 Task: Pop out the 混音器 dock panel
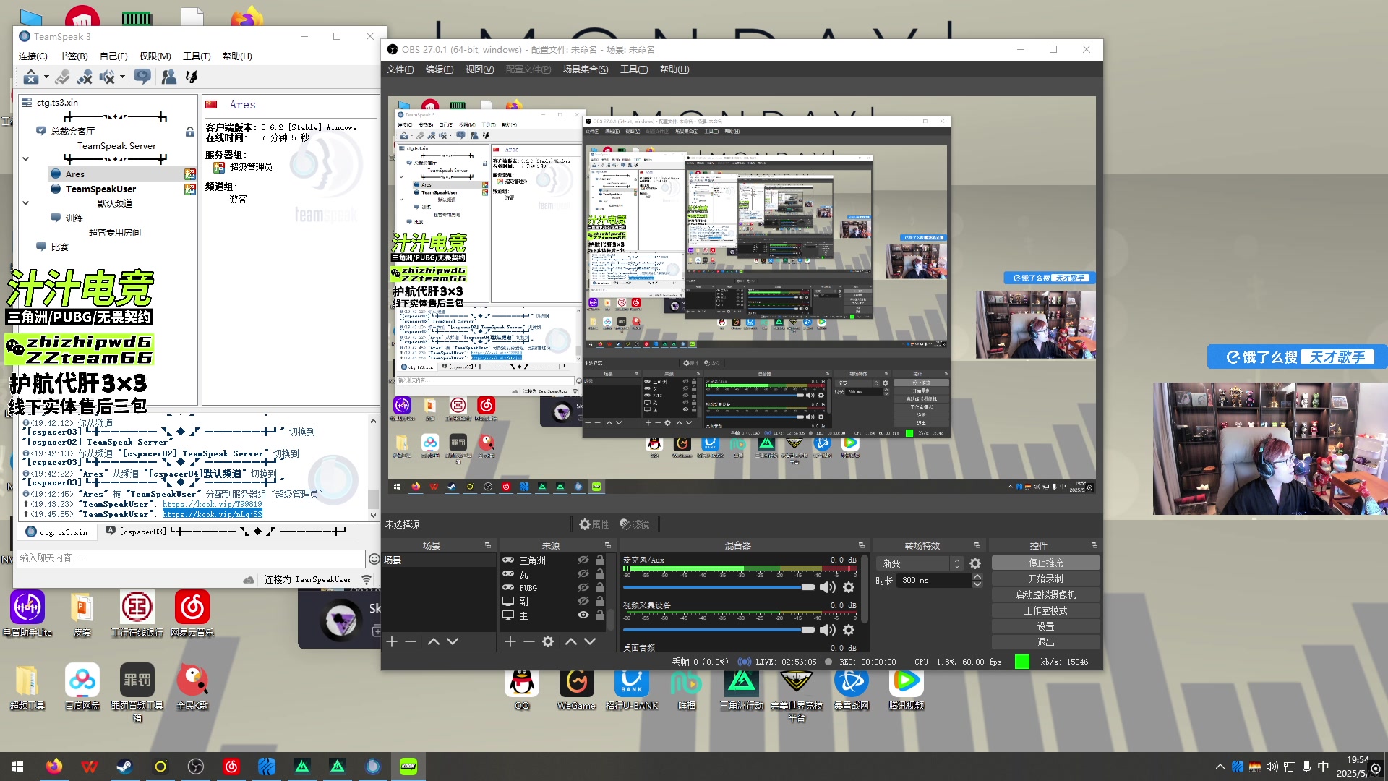click(862, 545)
